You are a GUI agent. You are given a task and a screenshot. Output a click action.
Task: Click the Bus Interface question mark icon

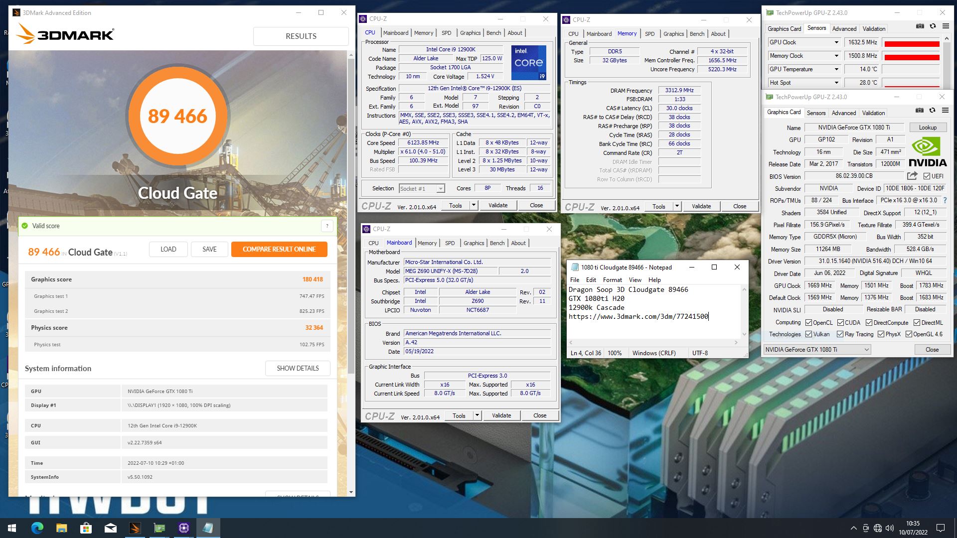tap(945, 200)
